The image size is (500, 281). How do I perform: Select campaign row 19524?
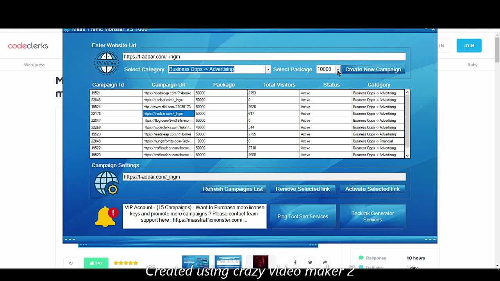[x=247, y=107]
